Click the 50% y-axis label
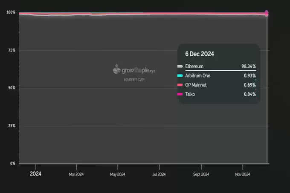Image resolution: width=290 pixels, height=193 pixels. pyautogui.click(x=12, y=88)
